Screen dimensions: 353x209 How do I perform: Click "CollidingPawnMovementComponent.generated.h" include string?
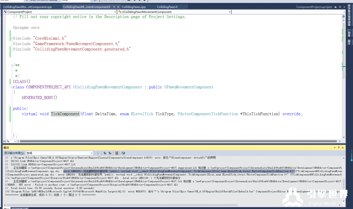tap(82, 49)
